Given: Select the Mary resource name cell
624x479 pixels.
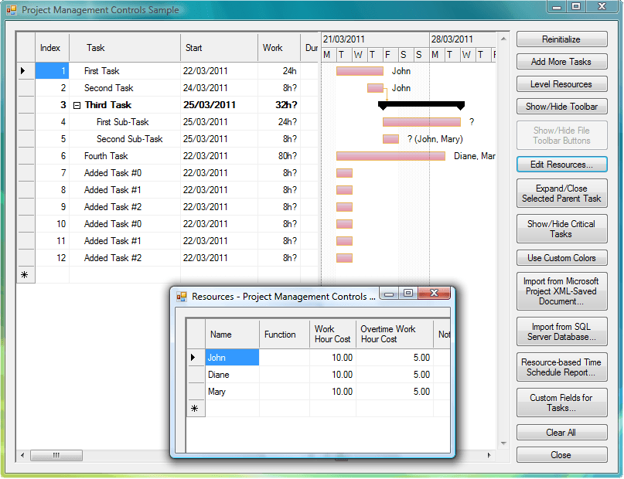Looking at the screenshot, I should pyautogui.click(x=232, y=392).
